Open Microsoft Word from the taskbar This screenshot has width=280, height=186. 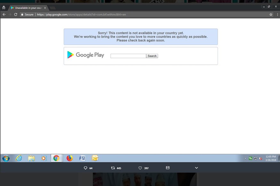82,158
